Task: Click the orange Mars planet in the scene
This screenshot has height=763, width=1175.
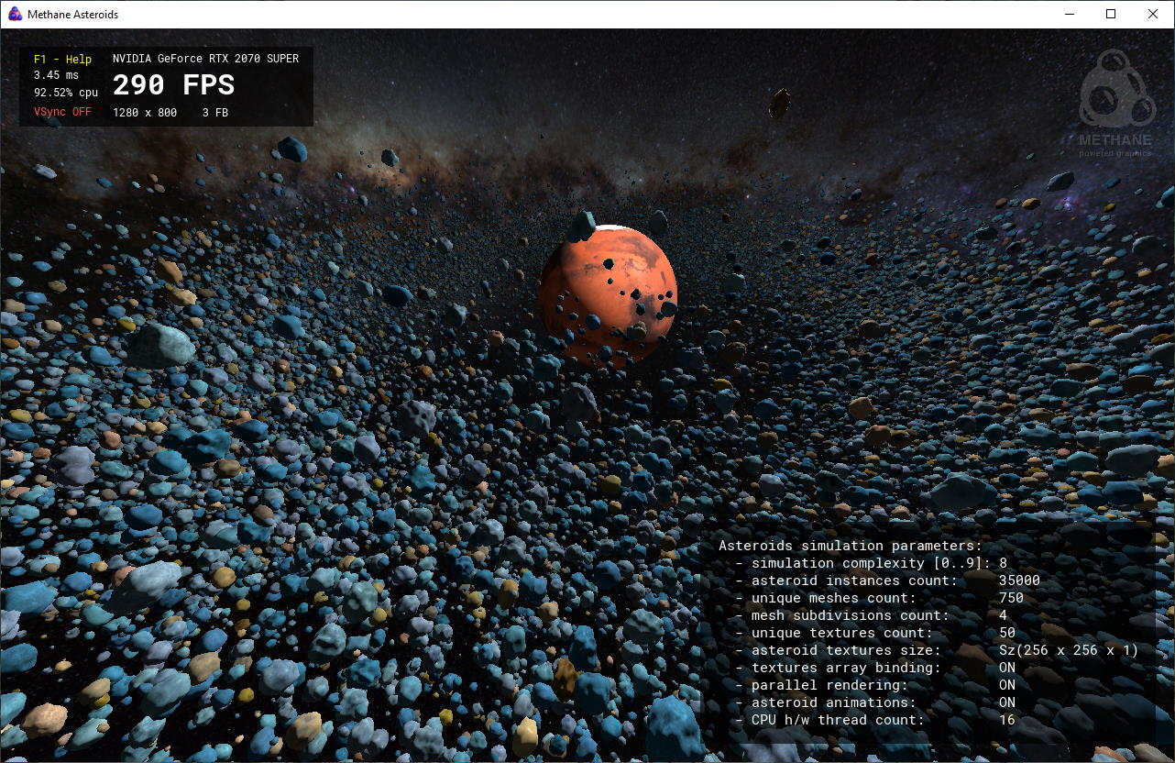Action: (x=608, y=296)
